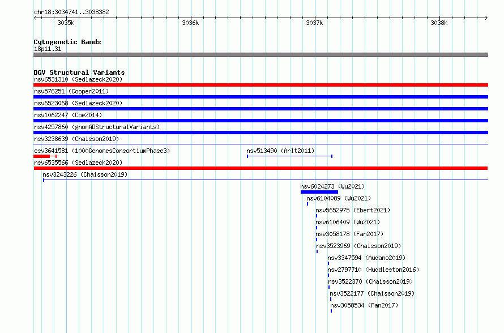Open nsv6104089 (Wu2021) label
This screenshot has height=333, width=504.
pyautogui.click(x=339, y=198)
